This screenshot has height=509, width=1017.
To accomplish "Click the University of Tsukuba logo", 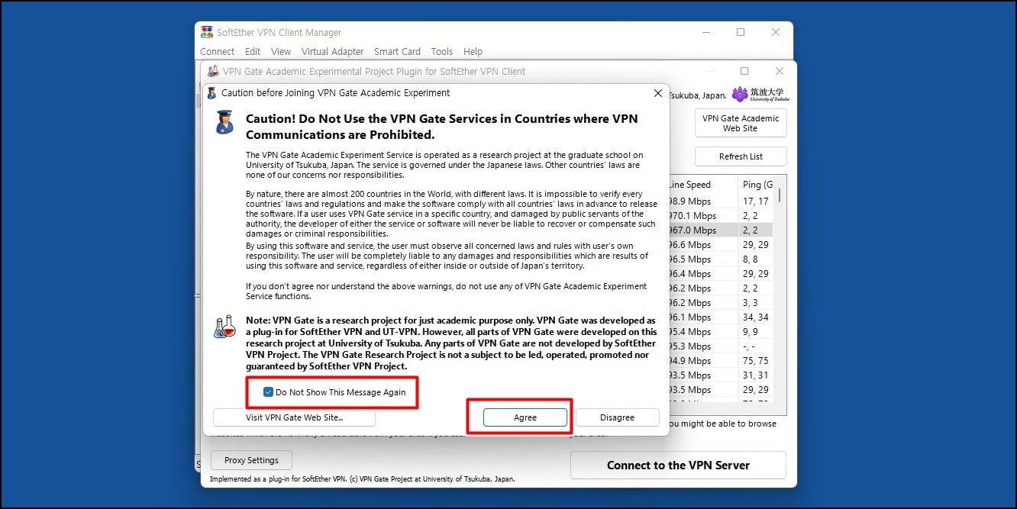I will [760, 94].
